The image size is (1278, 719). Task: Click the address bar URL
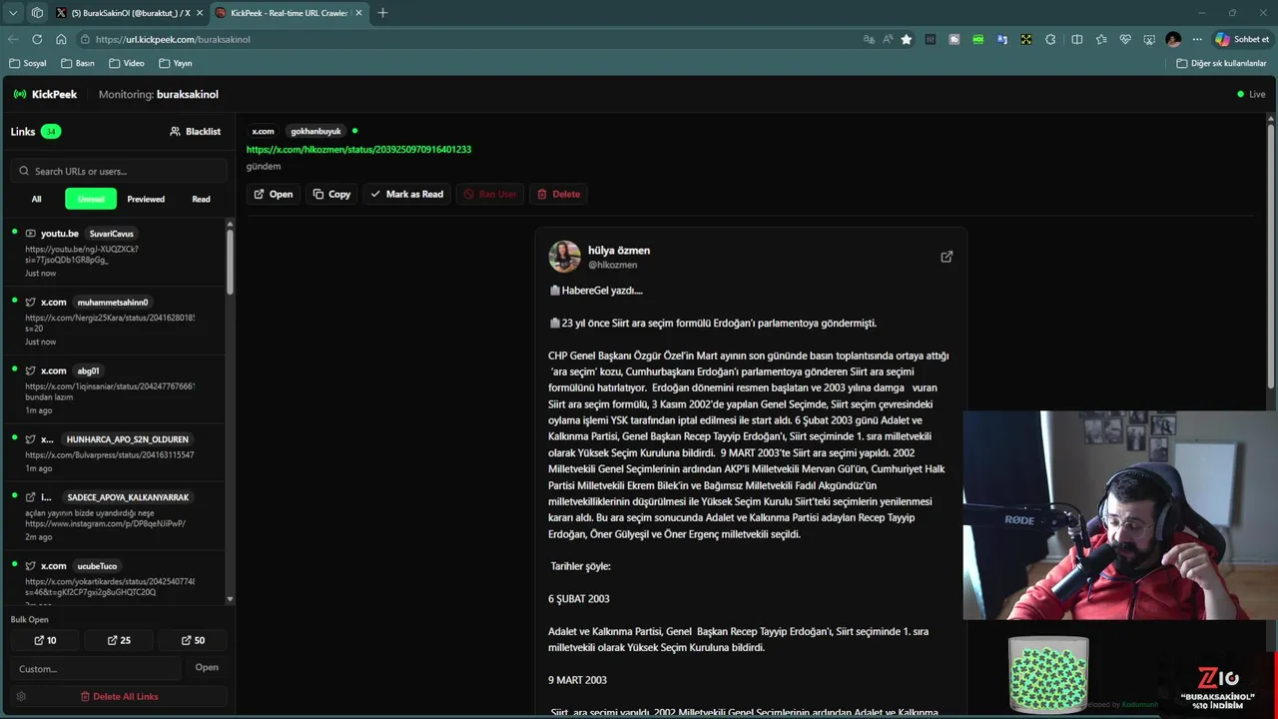(173, 39)
